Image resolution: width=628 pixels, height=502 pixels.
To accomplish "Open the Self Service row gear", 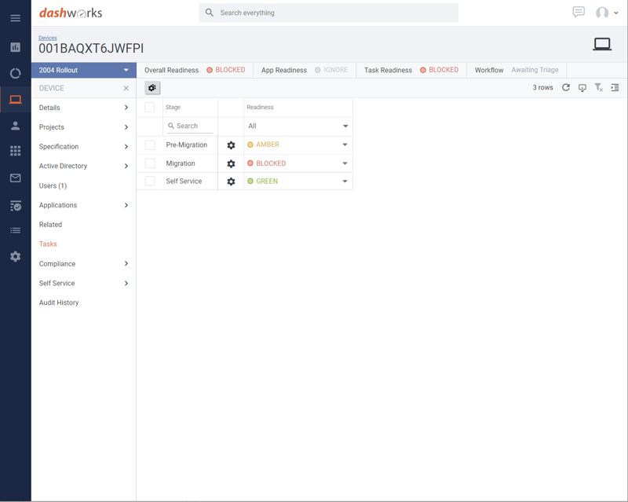I will 231,181.
